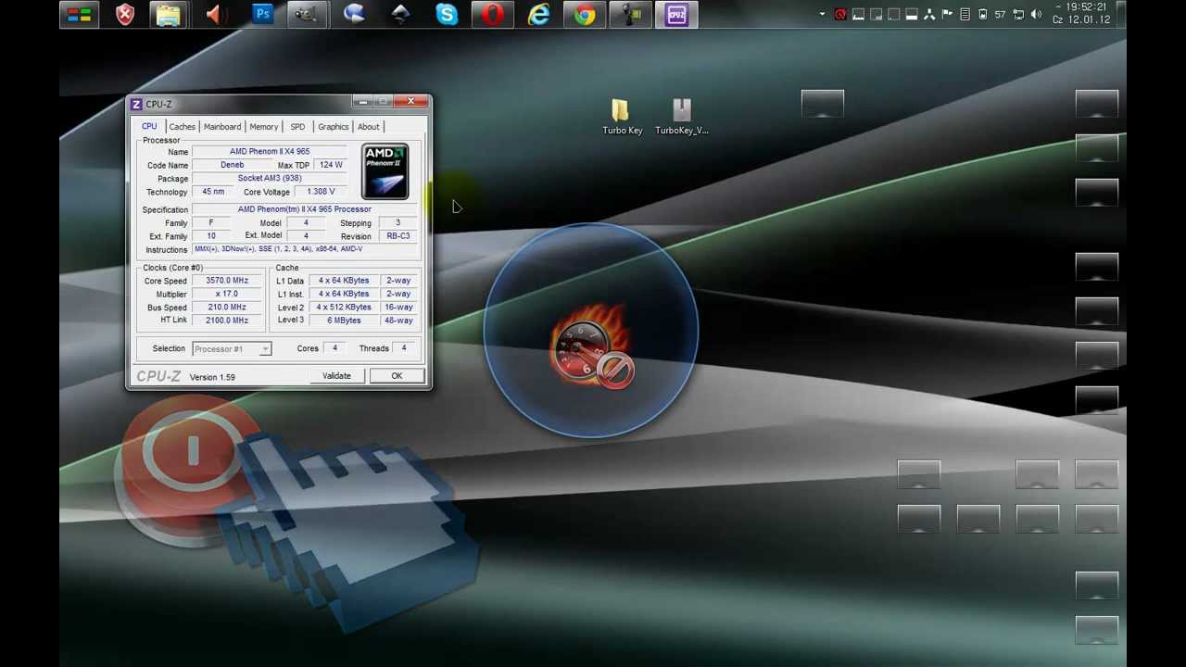Click the Technology value '45 nm'

point(213,192)
